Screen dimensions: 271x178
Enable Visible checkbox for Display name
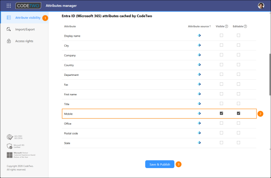point(222,35)
